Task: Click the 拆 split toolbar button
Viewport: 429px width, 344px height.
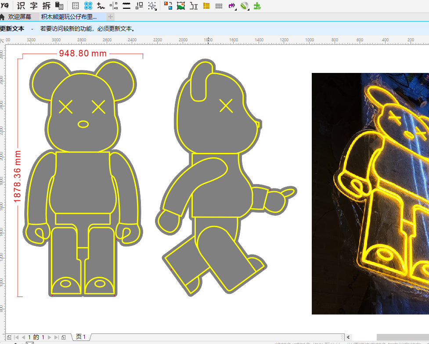Action: (x=47, y=6)
